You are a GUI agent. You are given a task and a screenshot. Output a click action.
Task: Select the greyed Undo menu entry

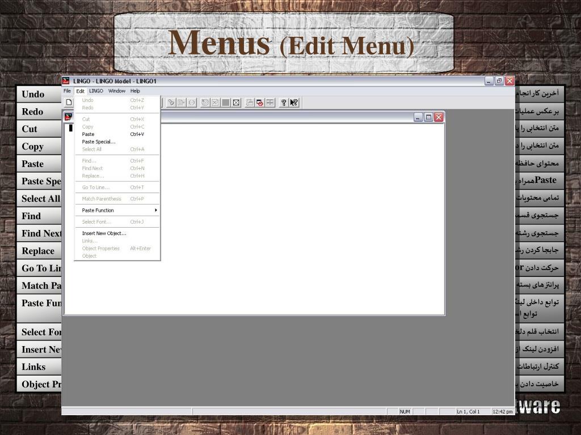pyautogui.click(x=117, y=100)
